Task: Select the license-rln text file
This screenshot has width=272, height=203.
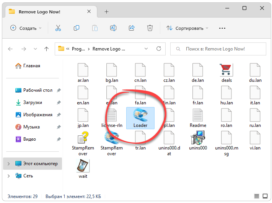Action: [112, 118]
